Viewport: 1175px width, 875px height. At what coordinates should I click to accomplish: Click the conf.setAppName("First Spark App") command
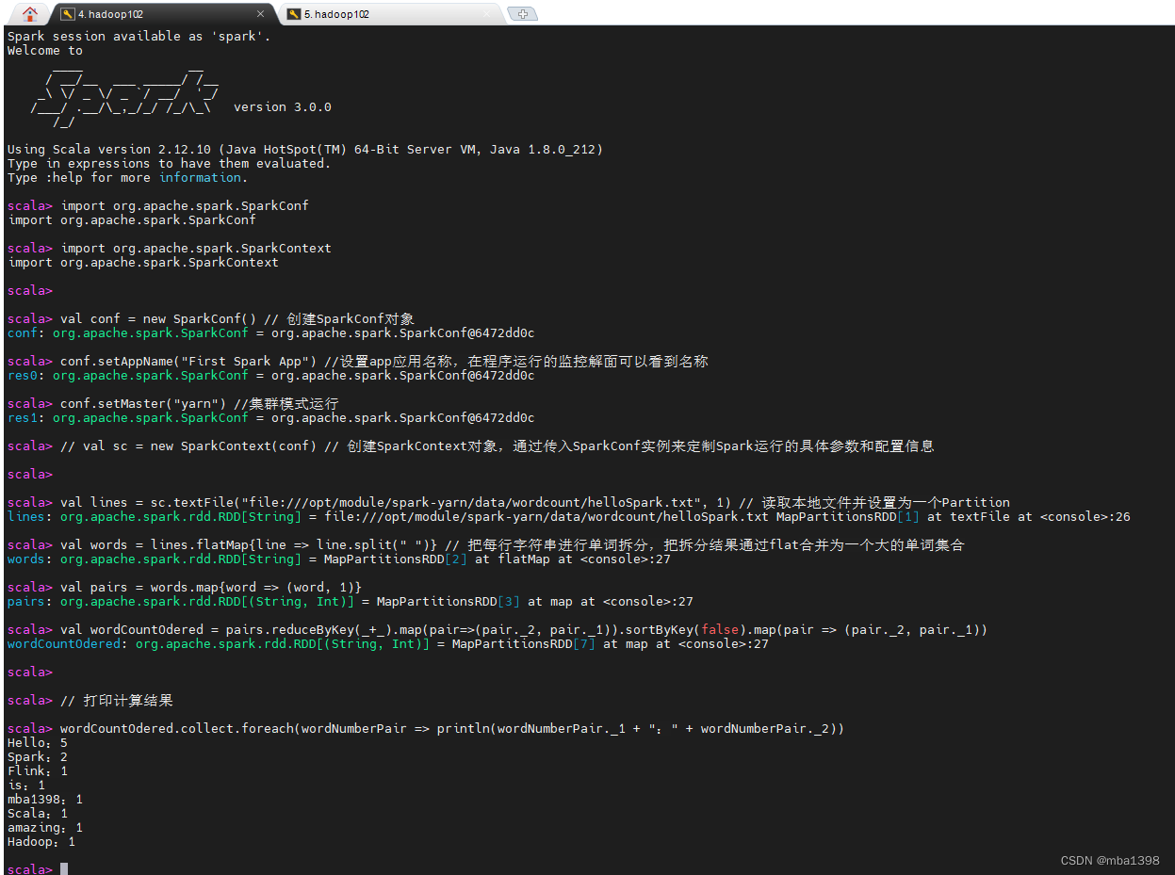[x=358, y=362]
